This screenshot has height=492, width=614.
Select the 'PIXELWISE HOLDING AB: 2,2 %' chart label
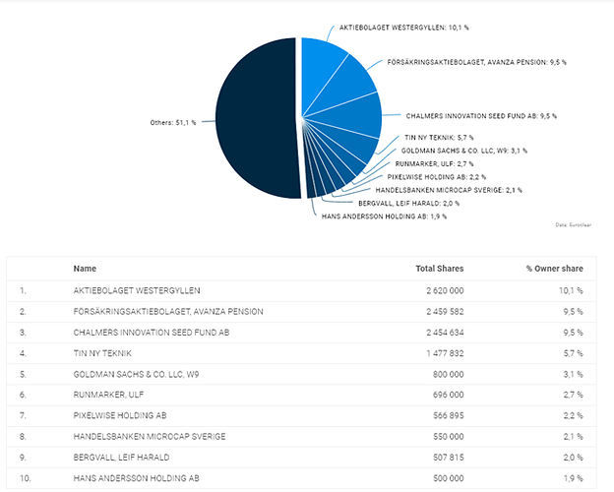(437, 177)
